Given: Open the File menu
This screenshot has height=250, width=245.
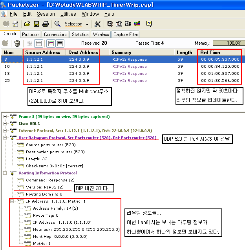Looking at the screenshot, I should click(14, 14).
